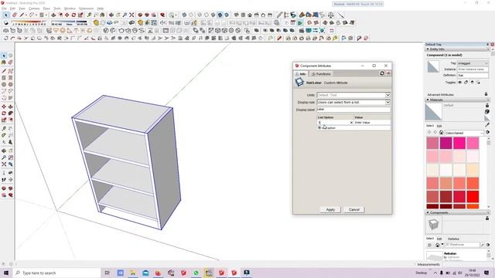Activate the Rotate tool in left tool palette

pos(4,114)
